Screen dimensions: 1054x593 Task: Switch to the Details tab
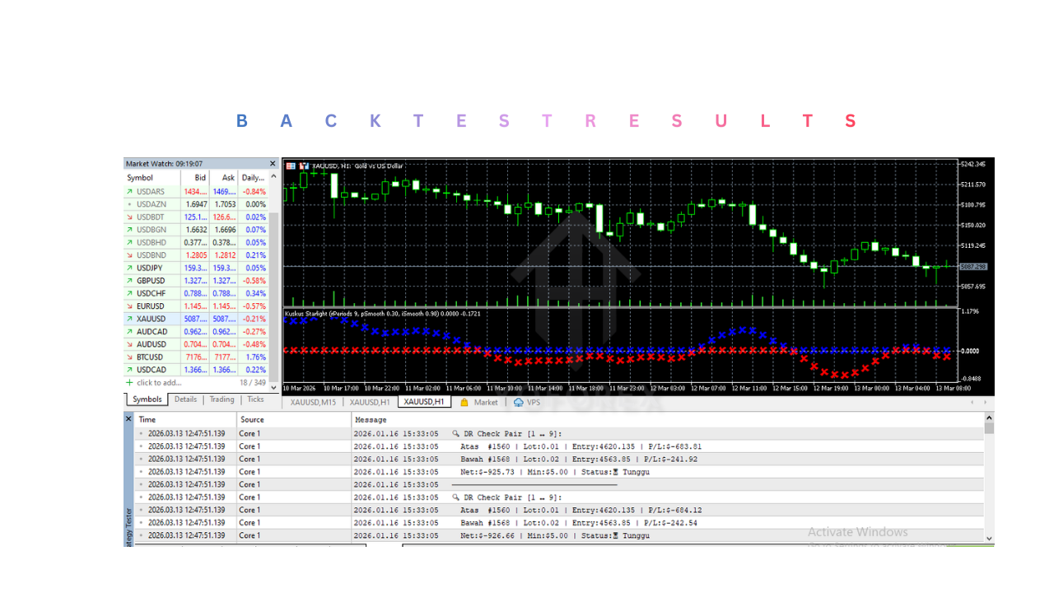(185, 399)
